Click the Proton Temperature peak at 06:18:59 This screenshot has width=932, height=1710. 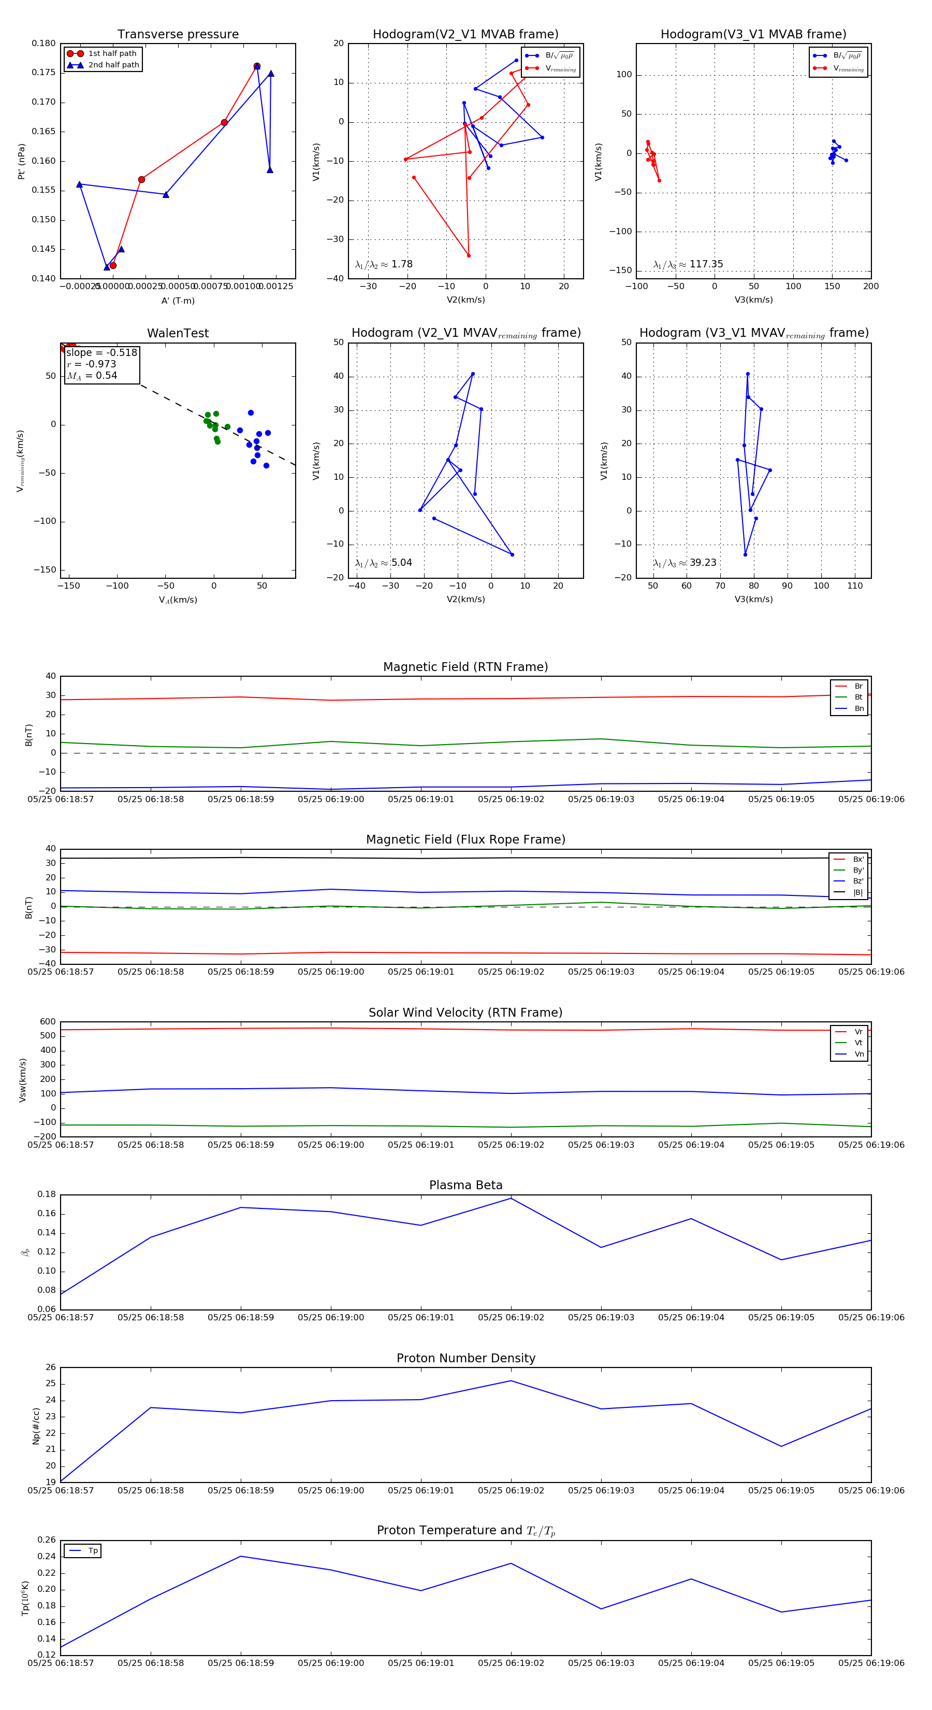coord(241,1556)
